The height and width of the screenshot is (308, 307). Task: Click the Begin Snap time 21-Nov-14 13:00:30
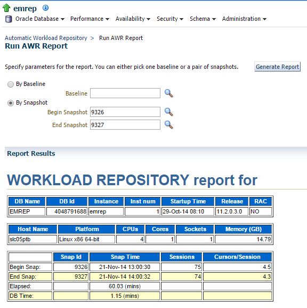point(125,267)
